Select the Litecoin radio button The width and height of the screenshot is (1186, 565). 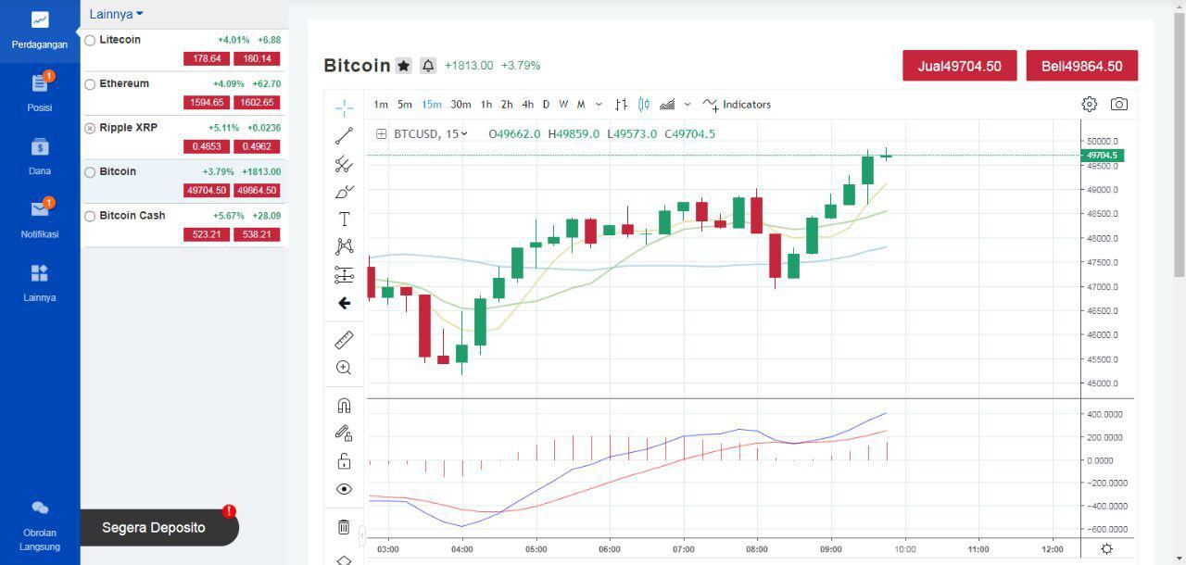pos(90,41)
